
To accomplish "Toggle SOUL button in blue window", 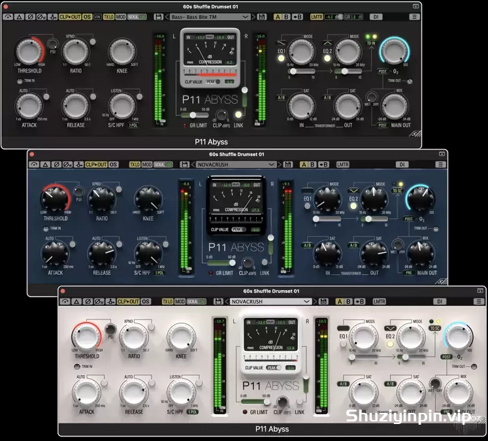I will [163, 165].
